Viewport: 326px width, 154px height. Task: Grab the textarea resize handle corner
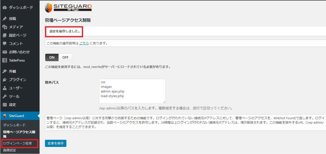(164, 102)
